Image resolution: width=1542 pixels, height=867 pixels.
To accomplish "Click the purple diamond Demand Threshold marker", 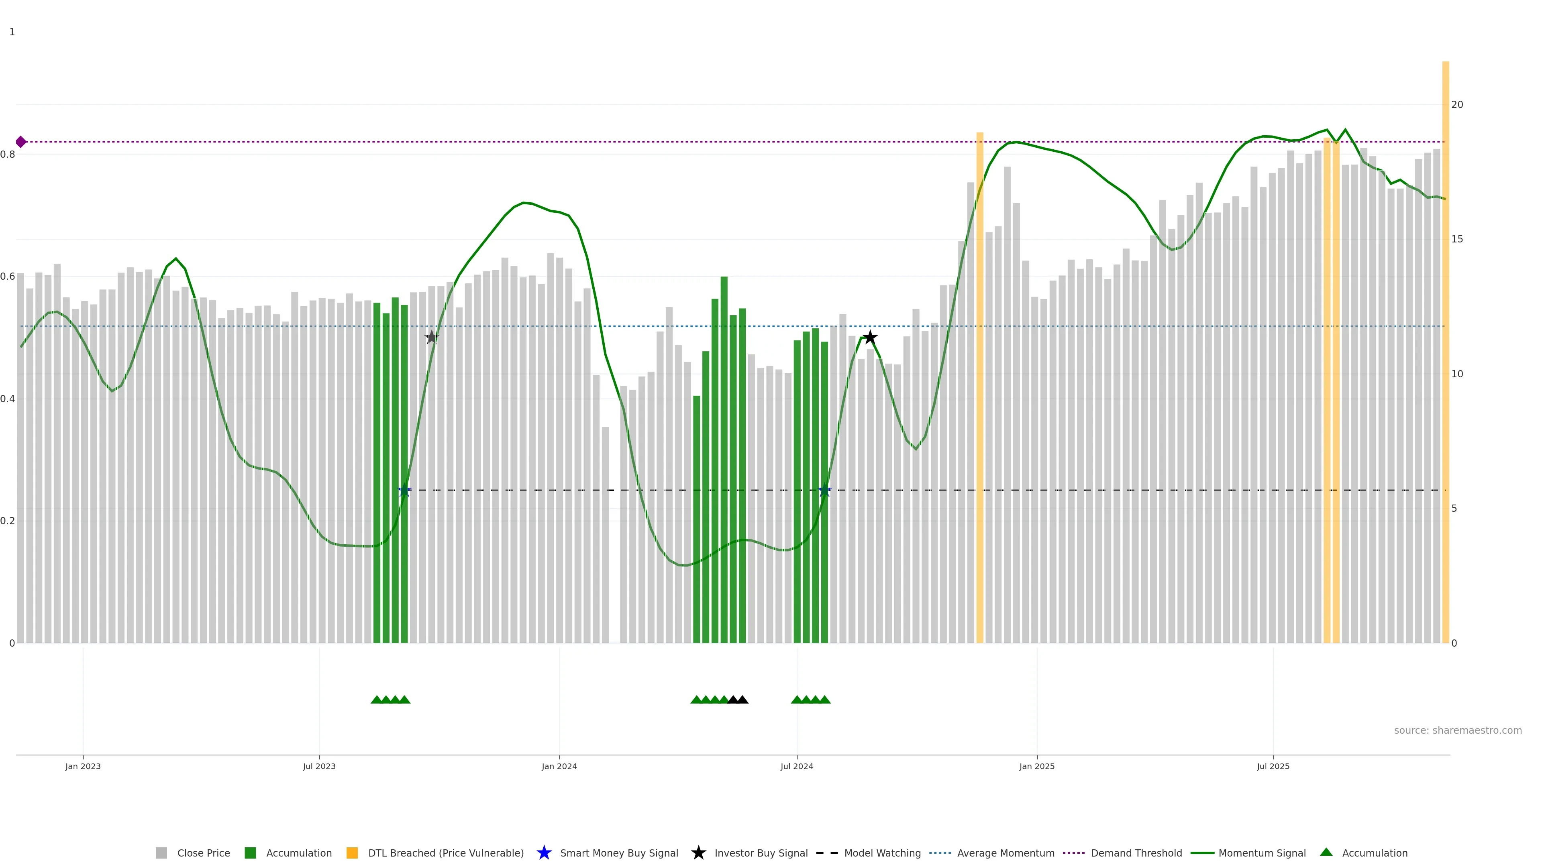I will point(21,142).
